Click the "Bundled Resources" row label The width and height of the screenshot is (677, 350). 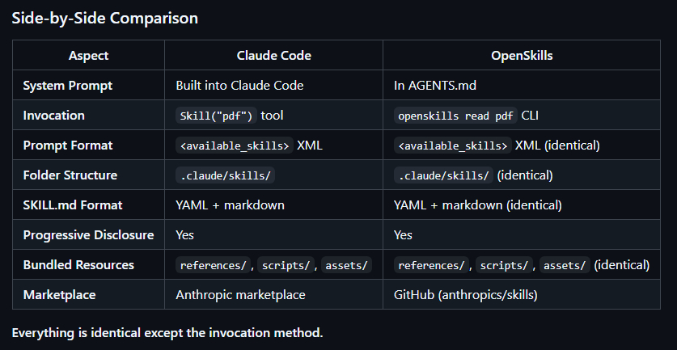(78, 264)
